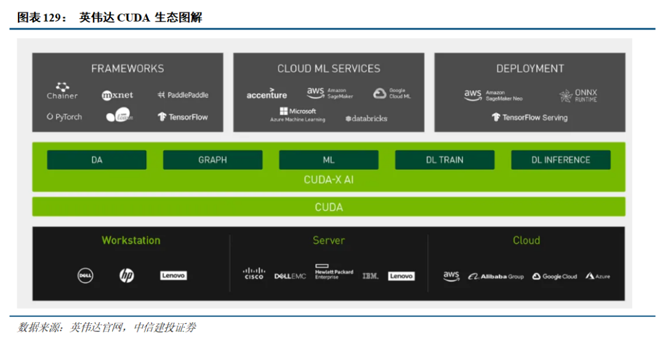665x340 pixels.
Task: Click the Google Cloud logo under Cloud
Action: (555, 277)
